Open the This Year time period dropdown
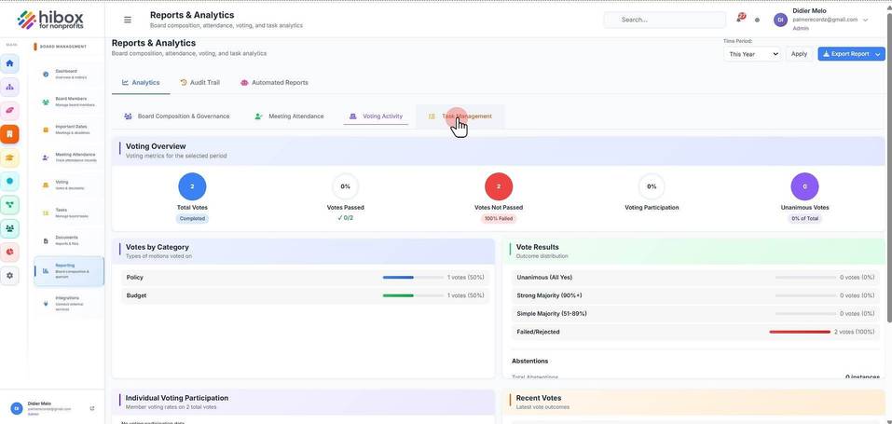892x424 pixels. point(752,54)
